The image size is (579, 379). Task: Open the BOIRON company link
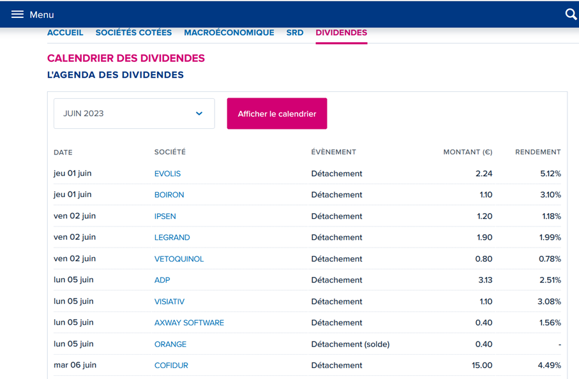coord(169,195)
